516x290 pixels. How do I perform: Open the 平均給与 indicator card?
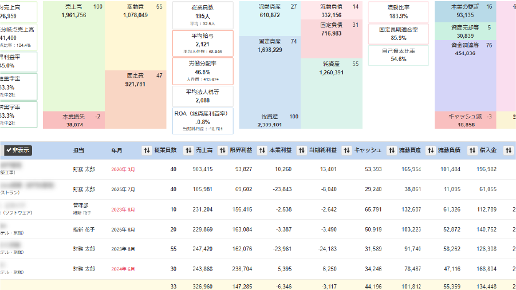point(203,43)
